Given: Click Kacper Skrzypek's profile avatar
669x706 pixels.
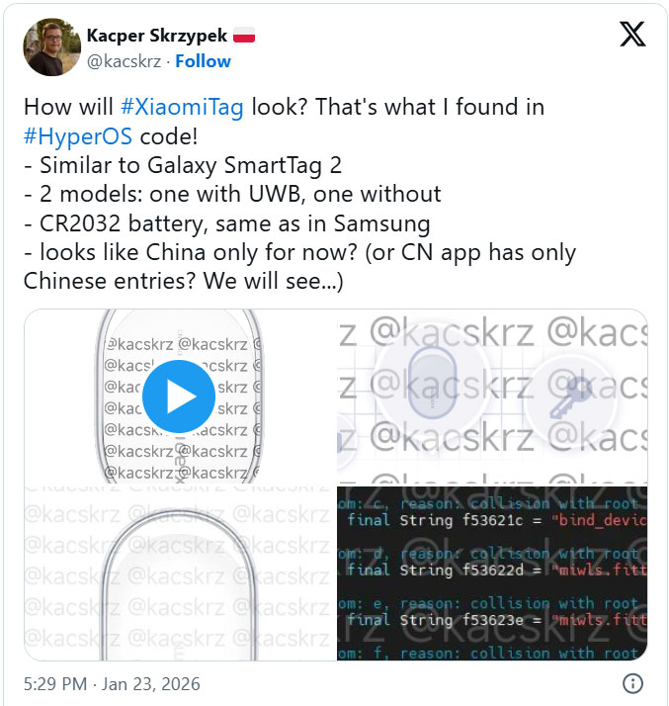Looking at the screenshot, I should pyautogui.click(x=51, y=46).
